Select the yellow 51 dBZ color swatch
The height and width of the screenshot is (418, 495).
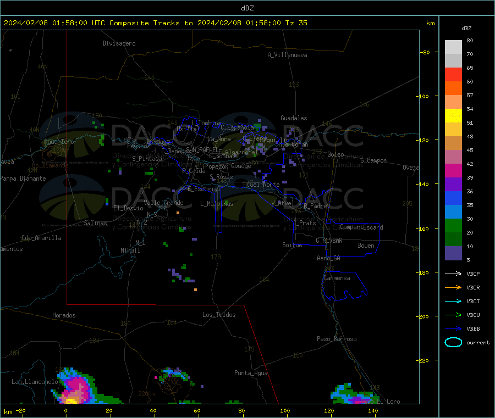(453, 116)
